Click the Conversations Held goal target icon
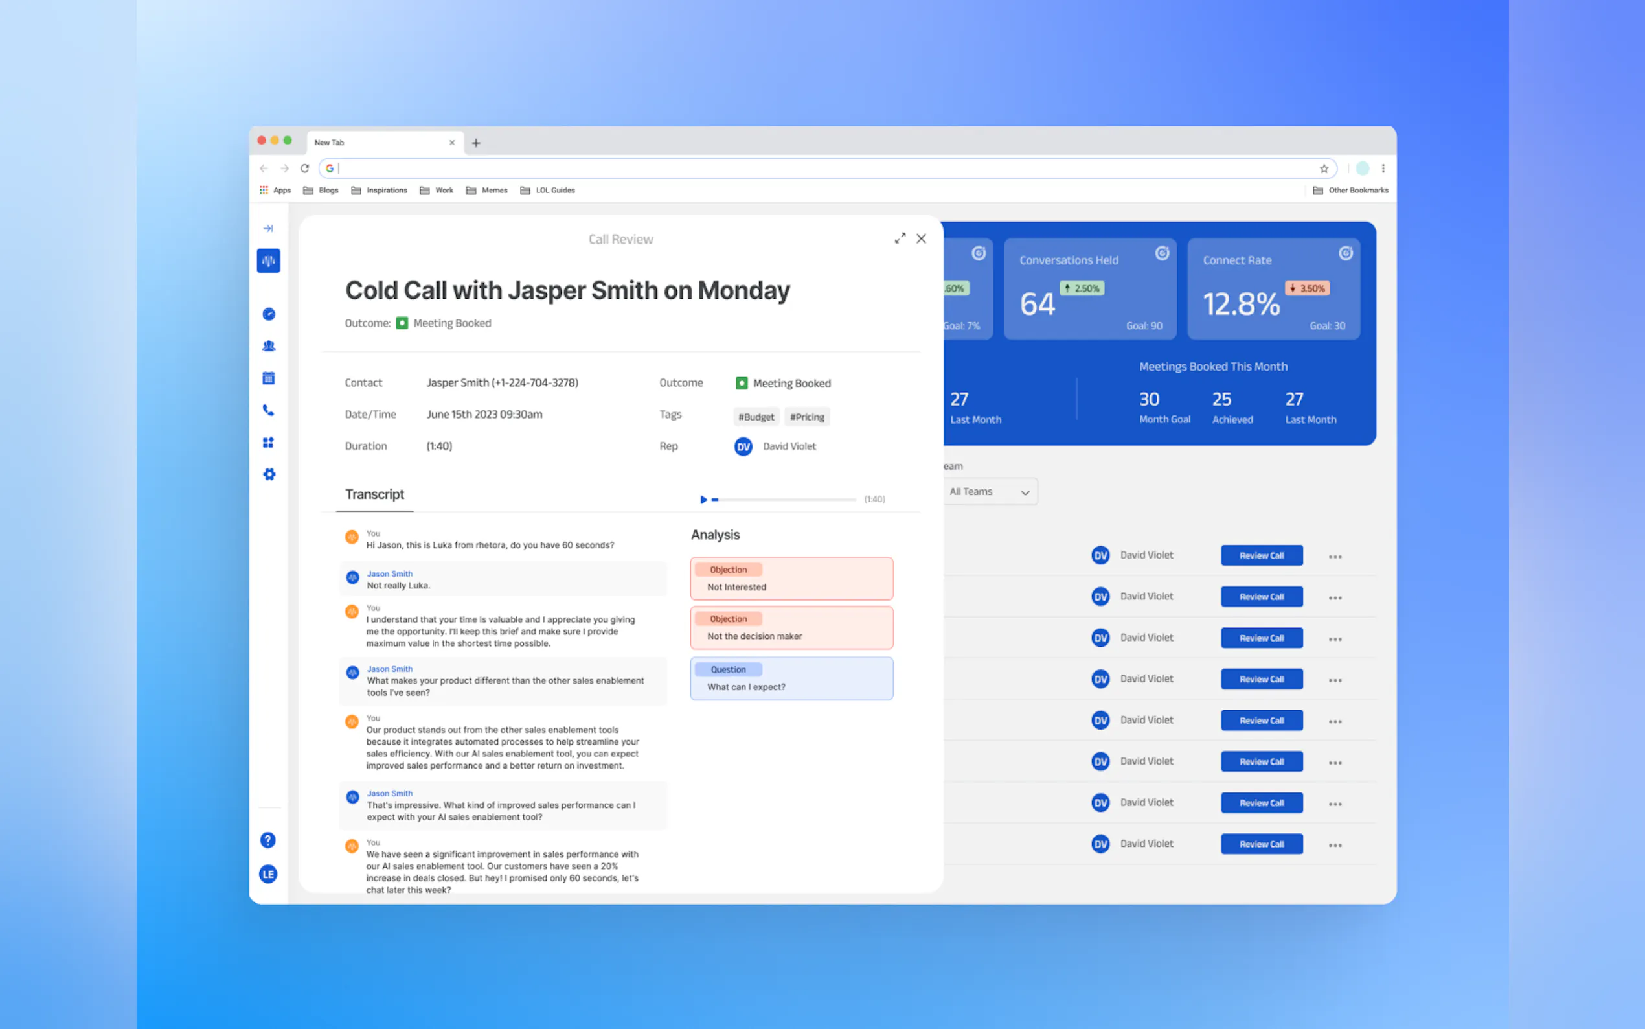Screen dimensions: 1645x1029 (1162, 253)
